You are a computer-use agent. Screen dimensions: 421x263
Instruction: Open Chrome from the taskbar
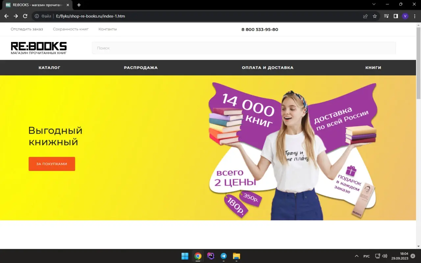point(198,256)
